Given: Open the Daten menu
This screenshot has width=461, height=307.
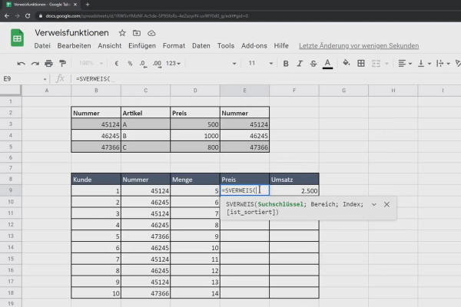Looking at the screenshot, I should [201, 46].
